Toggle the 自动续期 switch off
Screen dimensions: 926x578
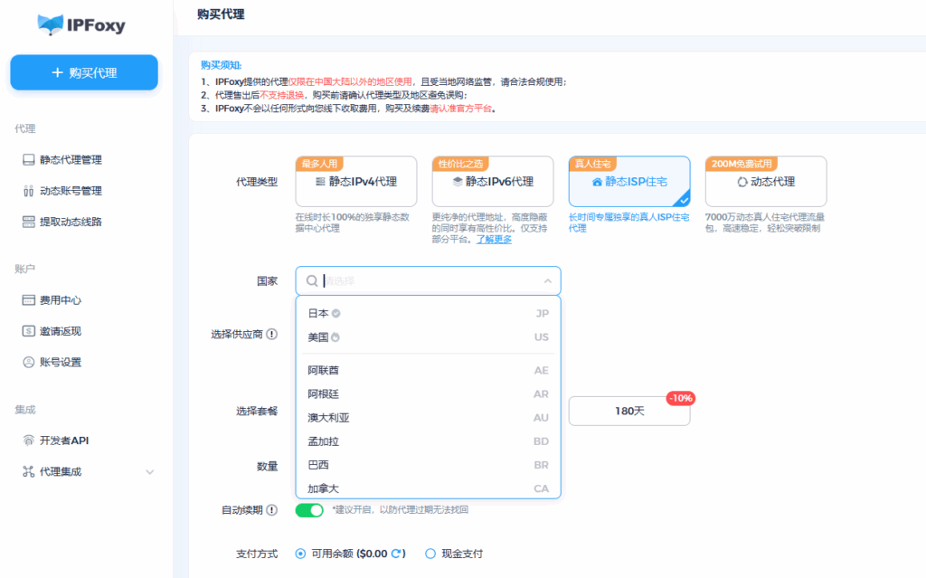[x=309, y=510]
